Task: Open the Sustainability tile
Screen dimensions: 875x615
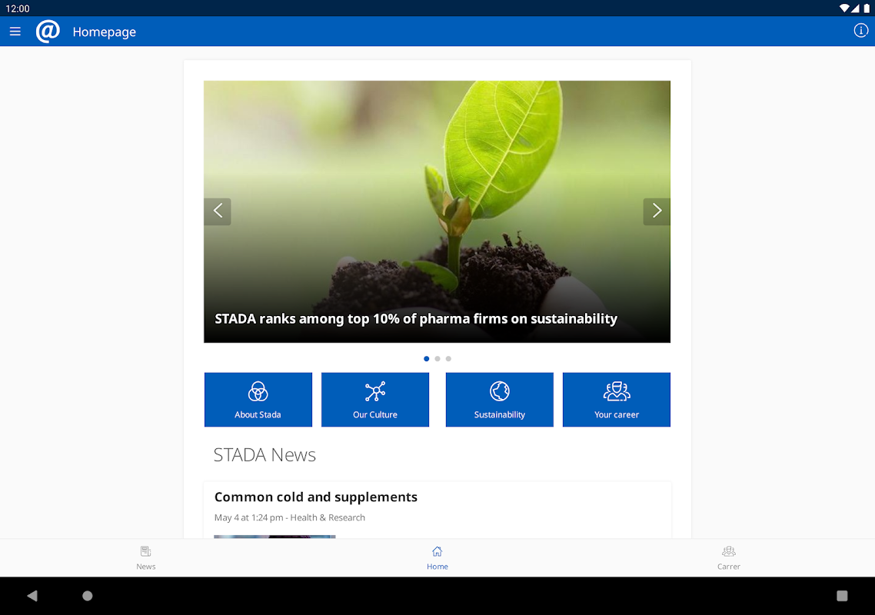Action: [x=500, y=400]
